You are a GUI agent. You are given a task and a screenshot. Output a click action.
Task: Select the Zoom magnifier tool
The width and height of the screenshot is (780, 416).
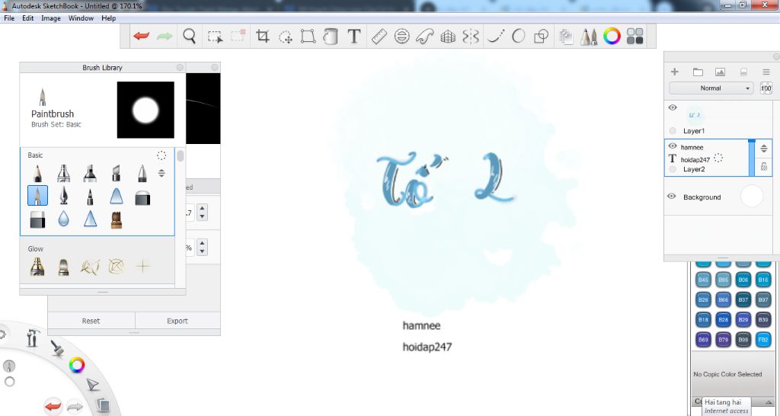pyautogui.click(x=189, y=36)
